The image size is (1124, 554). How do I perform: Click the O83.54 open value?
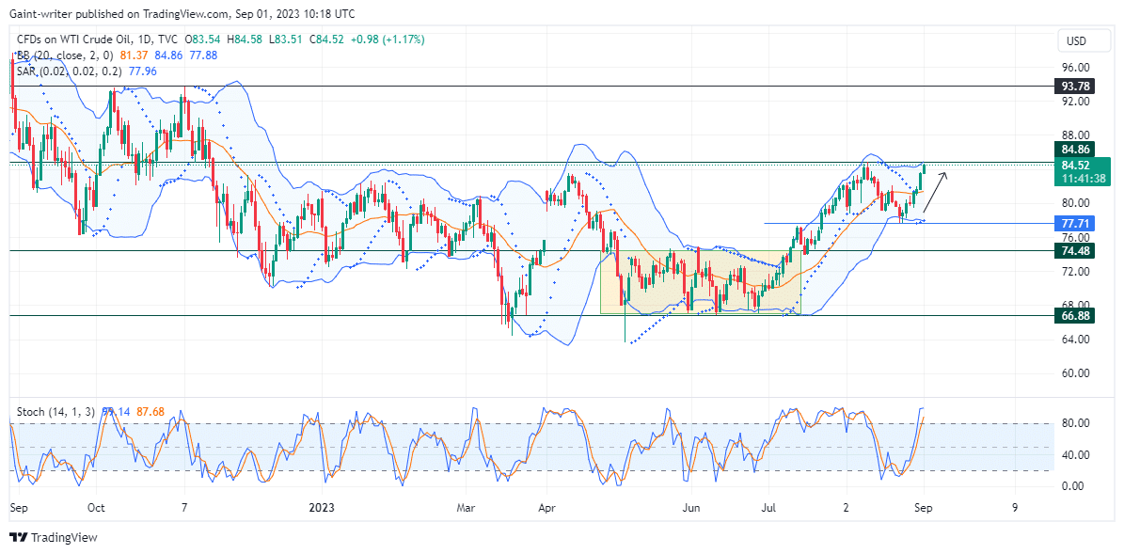pyautogui.click(x=201, y=40)
